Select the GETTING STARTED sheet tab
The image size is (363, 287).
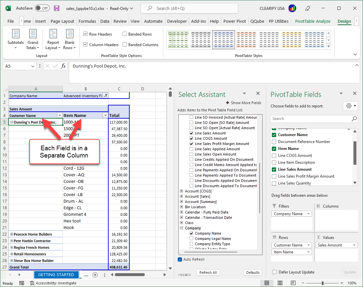56,275
